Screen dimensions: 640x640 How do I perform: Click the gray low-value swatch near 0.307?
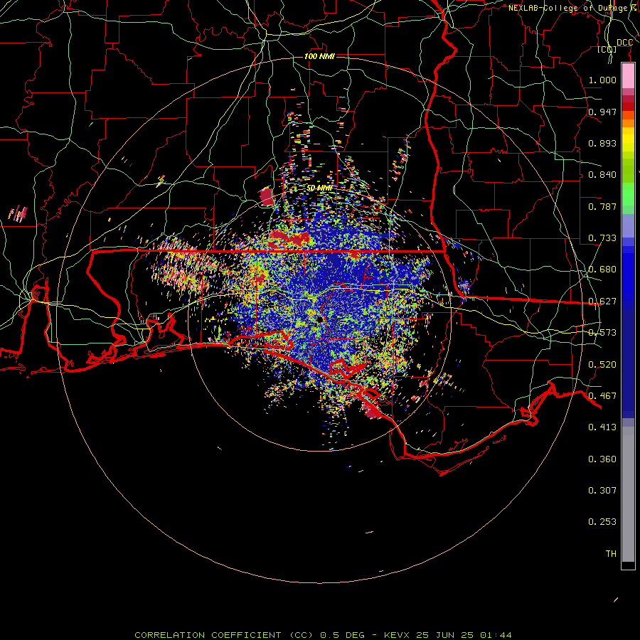click(x=628, y=494)
